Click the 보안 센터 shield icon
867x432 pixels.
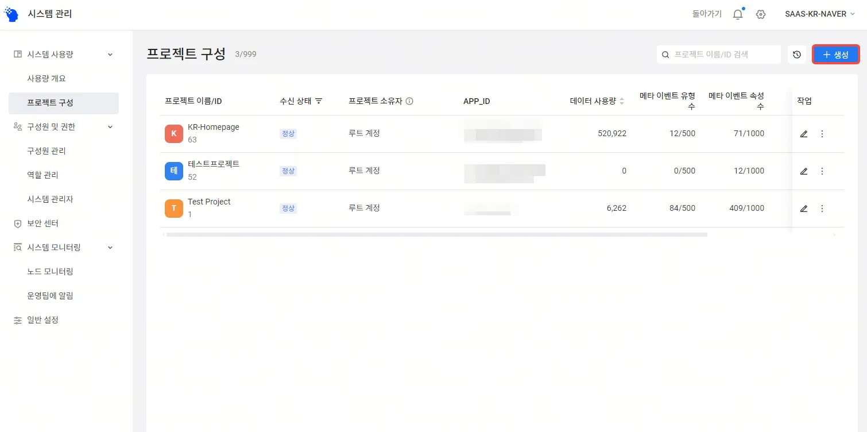click(x=18, y=223)
